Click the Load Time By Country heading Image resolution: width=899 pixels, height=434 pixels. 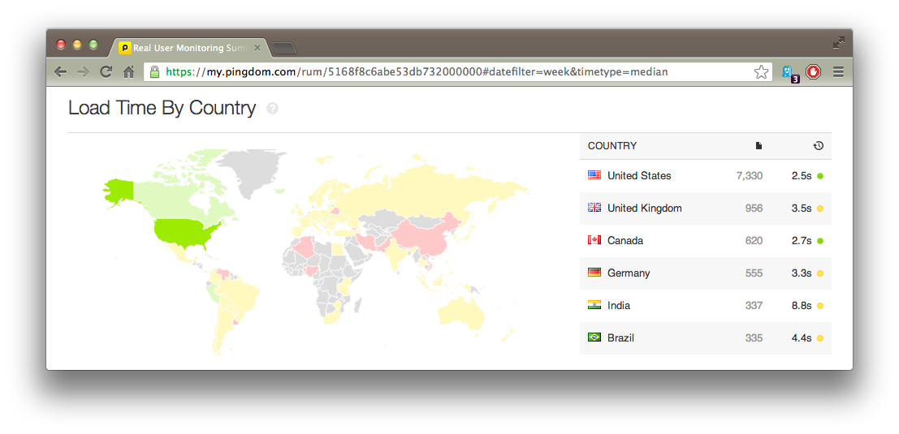coord(162,108)
